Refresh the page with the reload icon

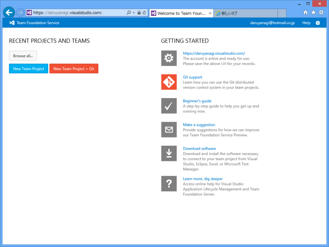tap(144, 13)
